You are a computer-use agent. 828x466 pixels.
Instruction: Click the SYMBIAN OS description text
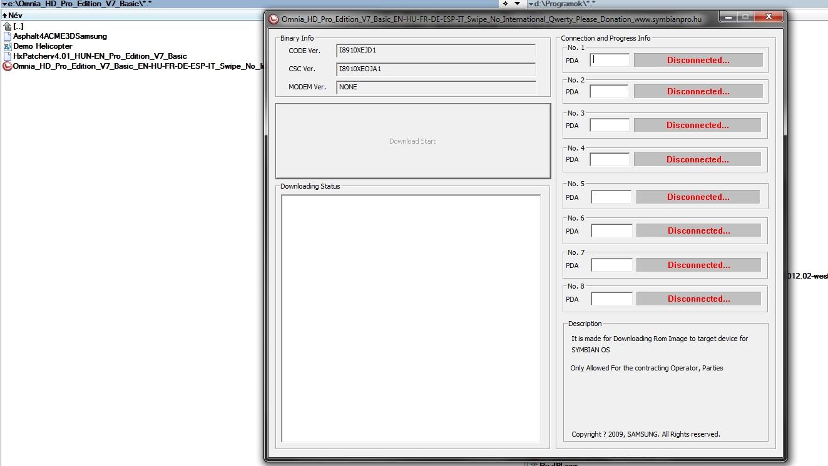click(590, 350)
